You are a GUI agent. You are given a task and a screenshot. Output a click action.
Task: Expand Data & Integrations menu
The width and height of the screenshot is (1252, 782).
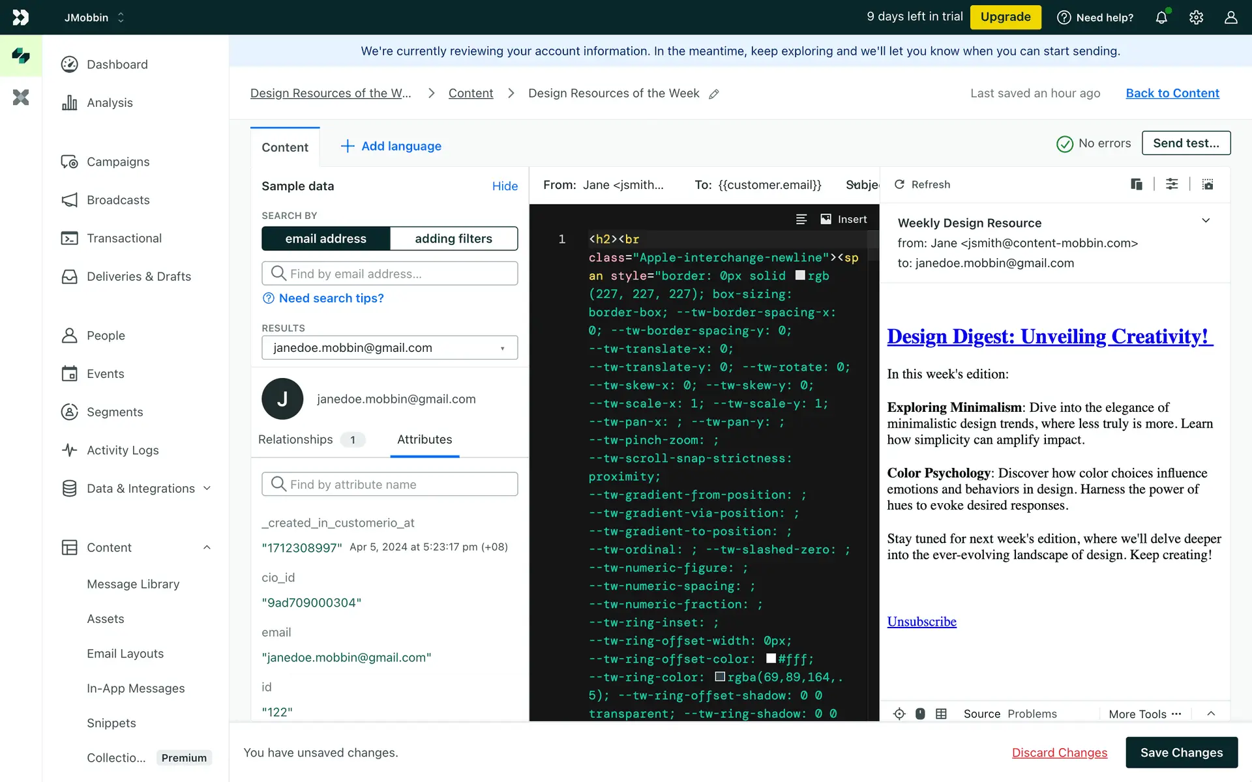(x=207, y=489)
